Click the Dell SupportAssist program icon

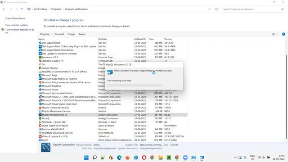tap(40, 43)
